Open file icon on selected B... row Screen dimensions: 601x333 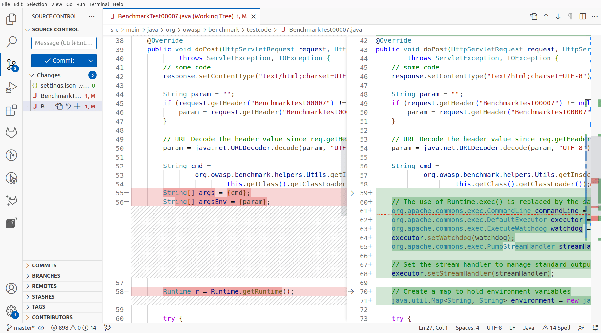(x=59, y=106)
